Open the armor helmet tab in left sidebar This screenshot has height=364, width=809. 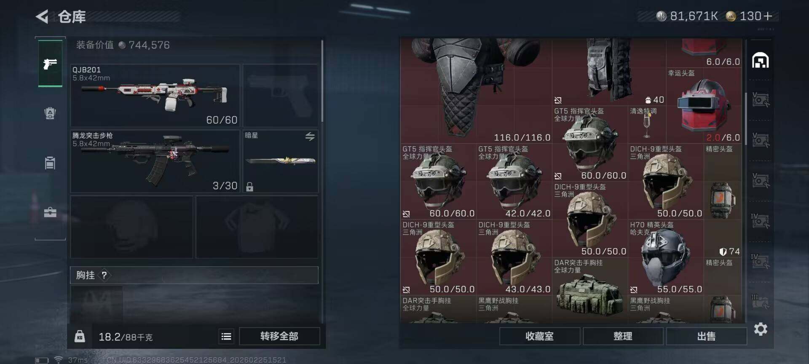pos(50,113)
